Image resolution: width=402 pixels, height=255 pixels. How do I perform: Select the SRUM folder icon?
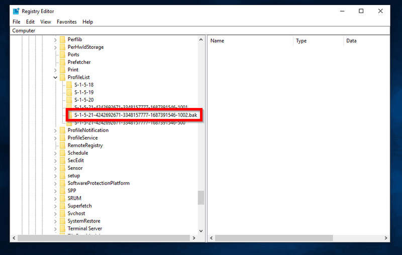[62, 198]
